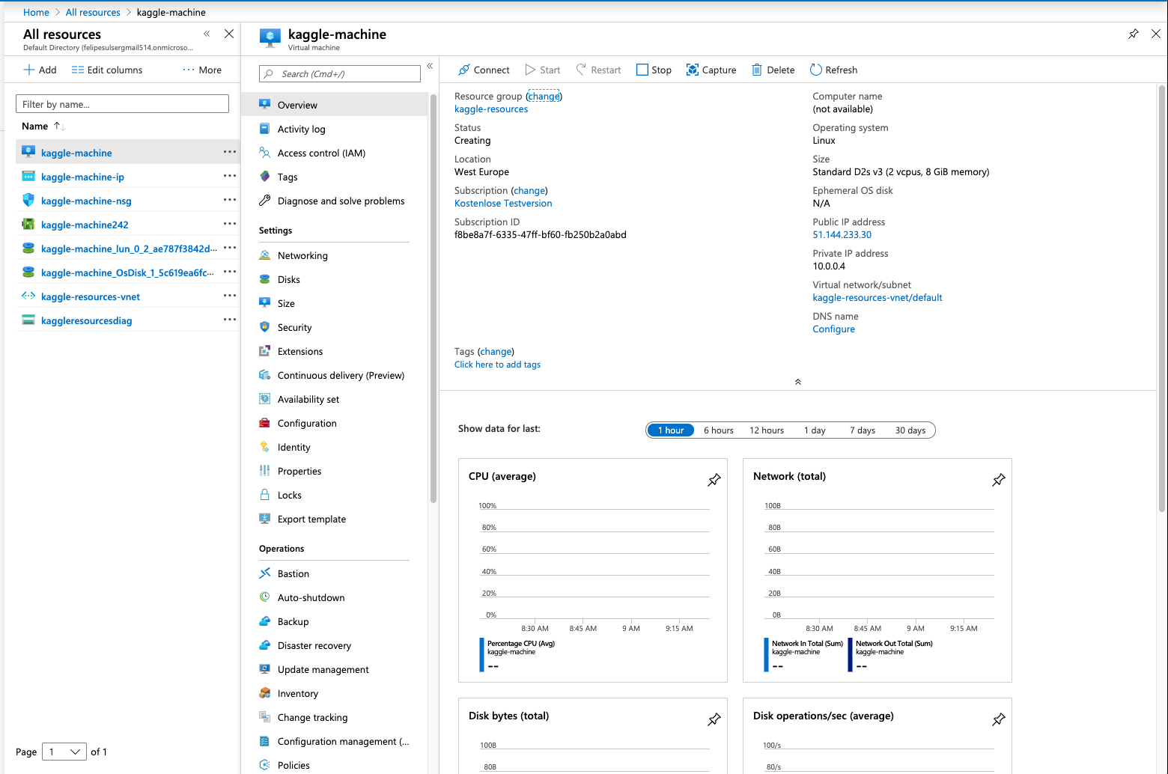1168x774 pixels.
Task: Select 12 hours time range
Action: (767, 430)
